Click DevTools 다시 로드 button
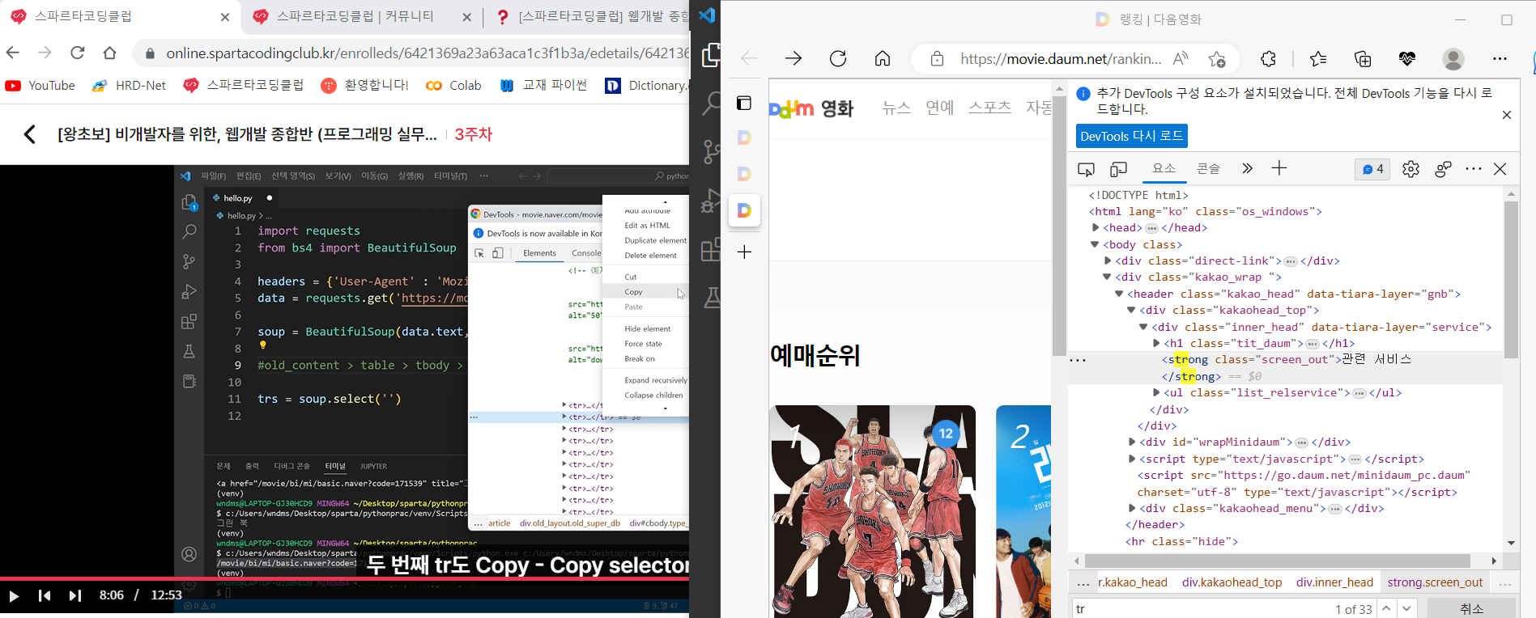This screenshot has height=618, width=1536. [x=1131, y=136]
